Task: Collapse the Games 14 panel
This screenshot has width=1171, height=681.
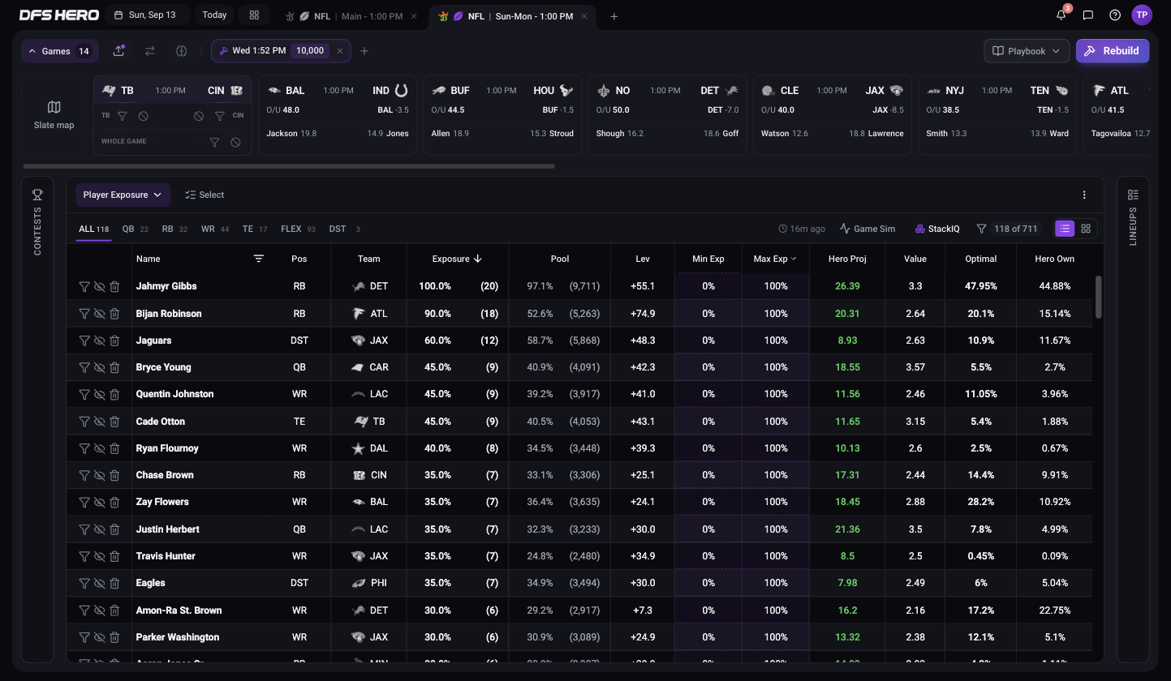Action: pos(59,51)
